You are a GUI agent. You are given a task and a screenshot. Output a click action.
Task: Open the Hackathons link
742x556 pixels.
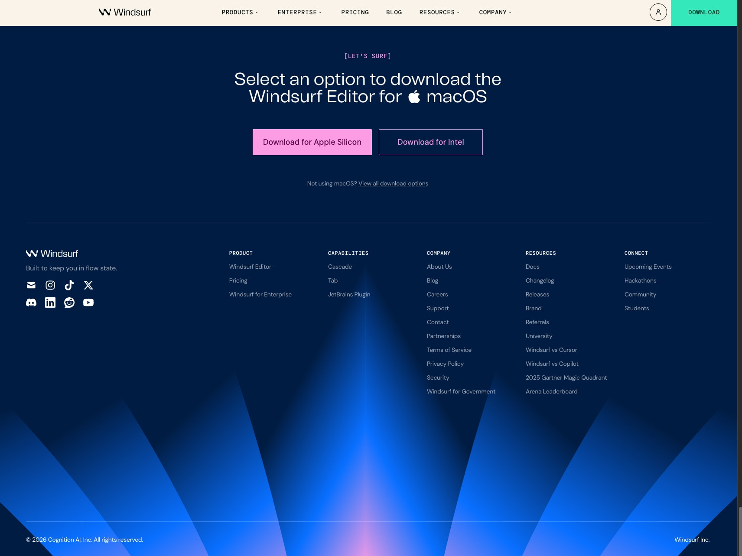point(640,280)
